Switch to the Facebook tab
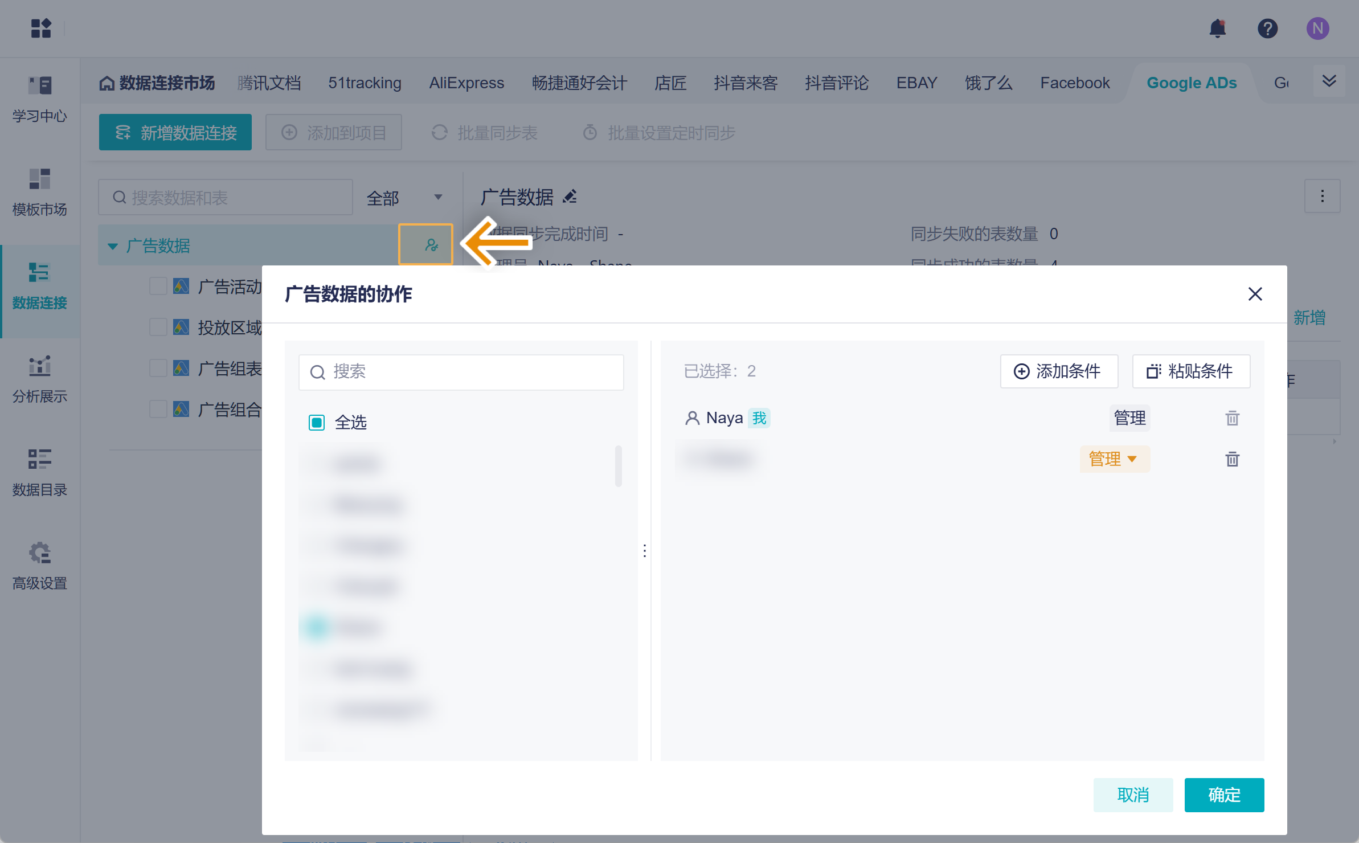Viewport: 1359px width, 843px height. click(x=1075, y=83)
